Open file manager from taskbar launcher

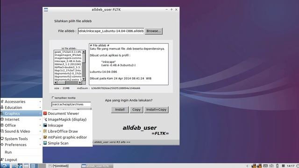click(x=14, y=166)
